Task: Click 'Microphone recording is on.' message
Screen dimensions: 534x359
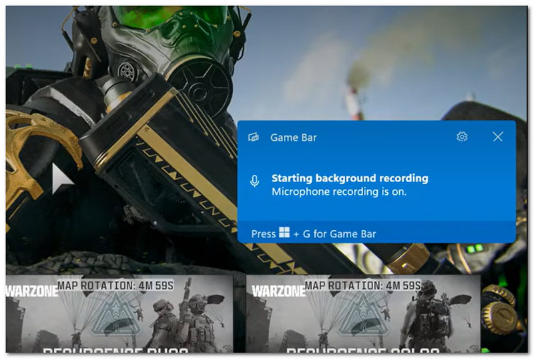Action: 339,192
